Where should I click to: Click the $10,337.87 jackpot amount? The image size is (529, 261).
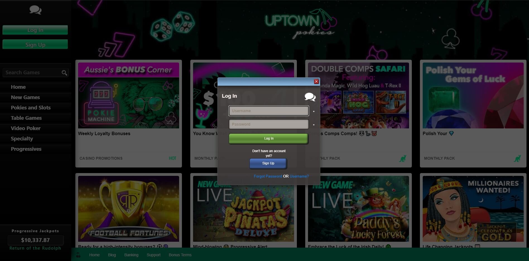35,240
